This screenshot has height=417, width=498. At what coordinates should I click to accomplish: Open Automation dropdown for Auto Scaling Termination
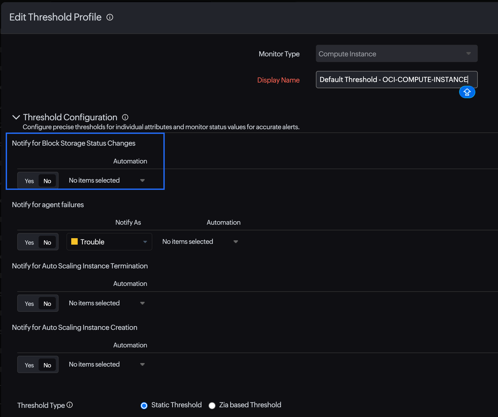[x=107, y=303]
